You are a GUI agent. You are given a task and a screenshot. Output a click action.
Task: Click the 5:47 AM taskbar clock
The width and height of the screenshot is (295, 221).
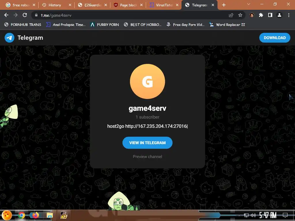(268, 215)
